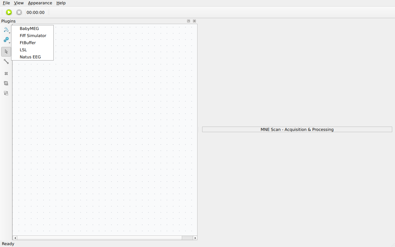Click the bring to front icon
395x247 pixels.
tap(6, 83)
